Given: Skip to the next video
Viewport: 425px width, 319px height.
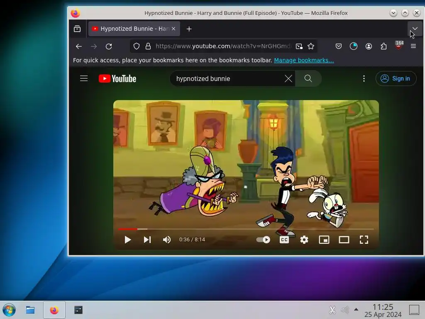Looking at the screenshot, I should click(147, 240).
